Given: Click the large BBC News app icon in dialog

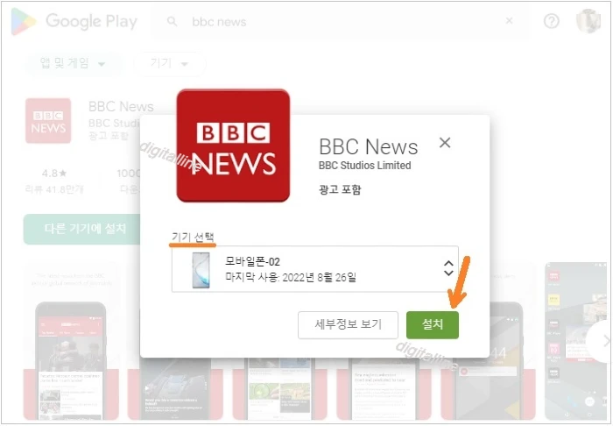Looking at the screenshot, I should pos(233,146).
